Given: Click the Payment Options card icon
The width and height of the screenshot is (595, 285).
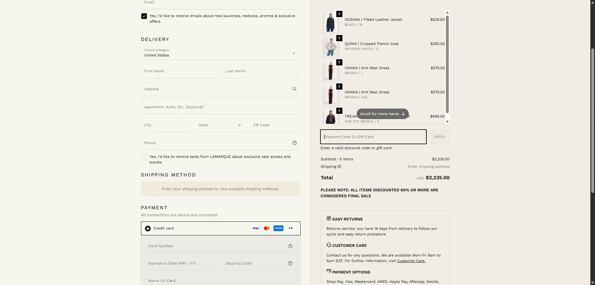Looking at the screenshot, I should click(329, 271).
